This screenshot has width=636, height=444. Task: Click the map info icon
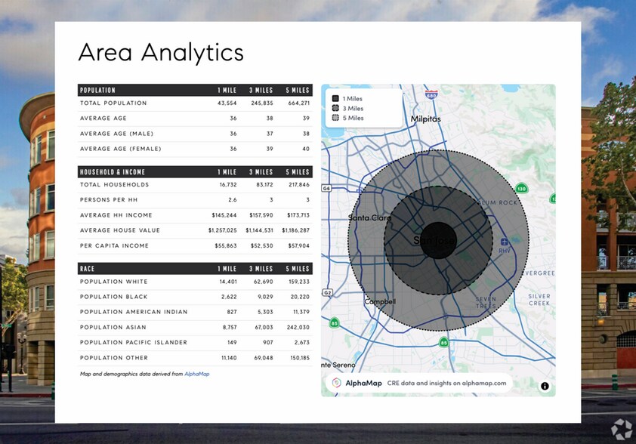[x=545, y=386]
